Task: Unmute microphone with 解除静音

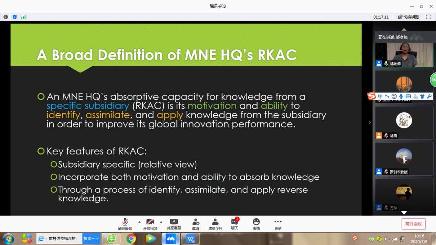Action: [125, 224]
